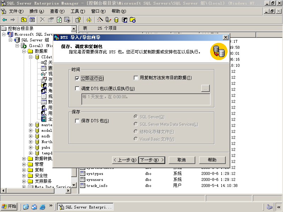The width and height of the screenshot is (283, 212).
Task: Click the Delete X toolbar icon
Action: (42, 20)
